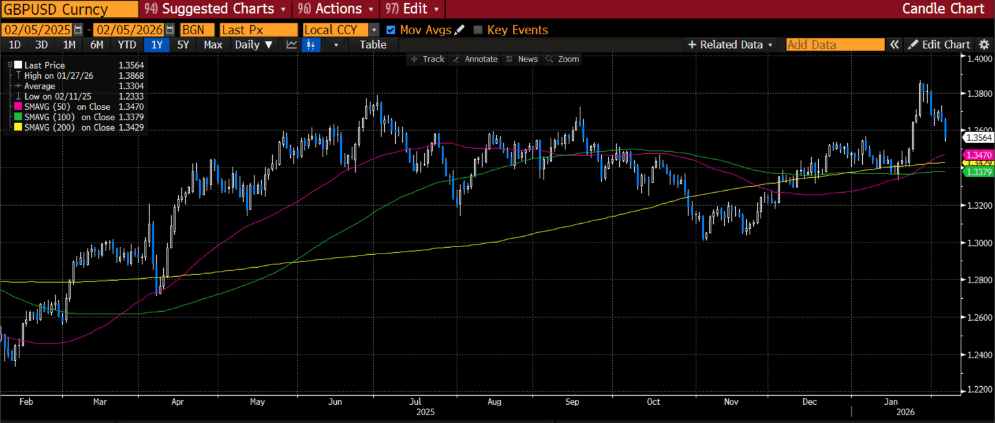Click the pink SMAVG (50) color swatch

(17, 107)
